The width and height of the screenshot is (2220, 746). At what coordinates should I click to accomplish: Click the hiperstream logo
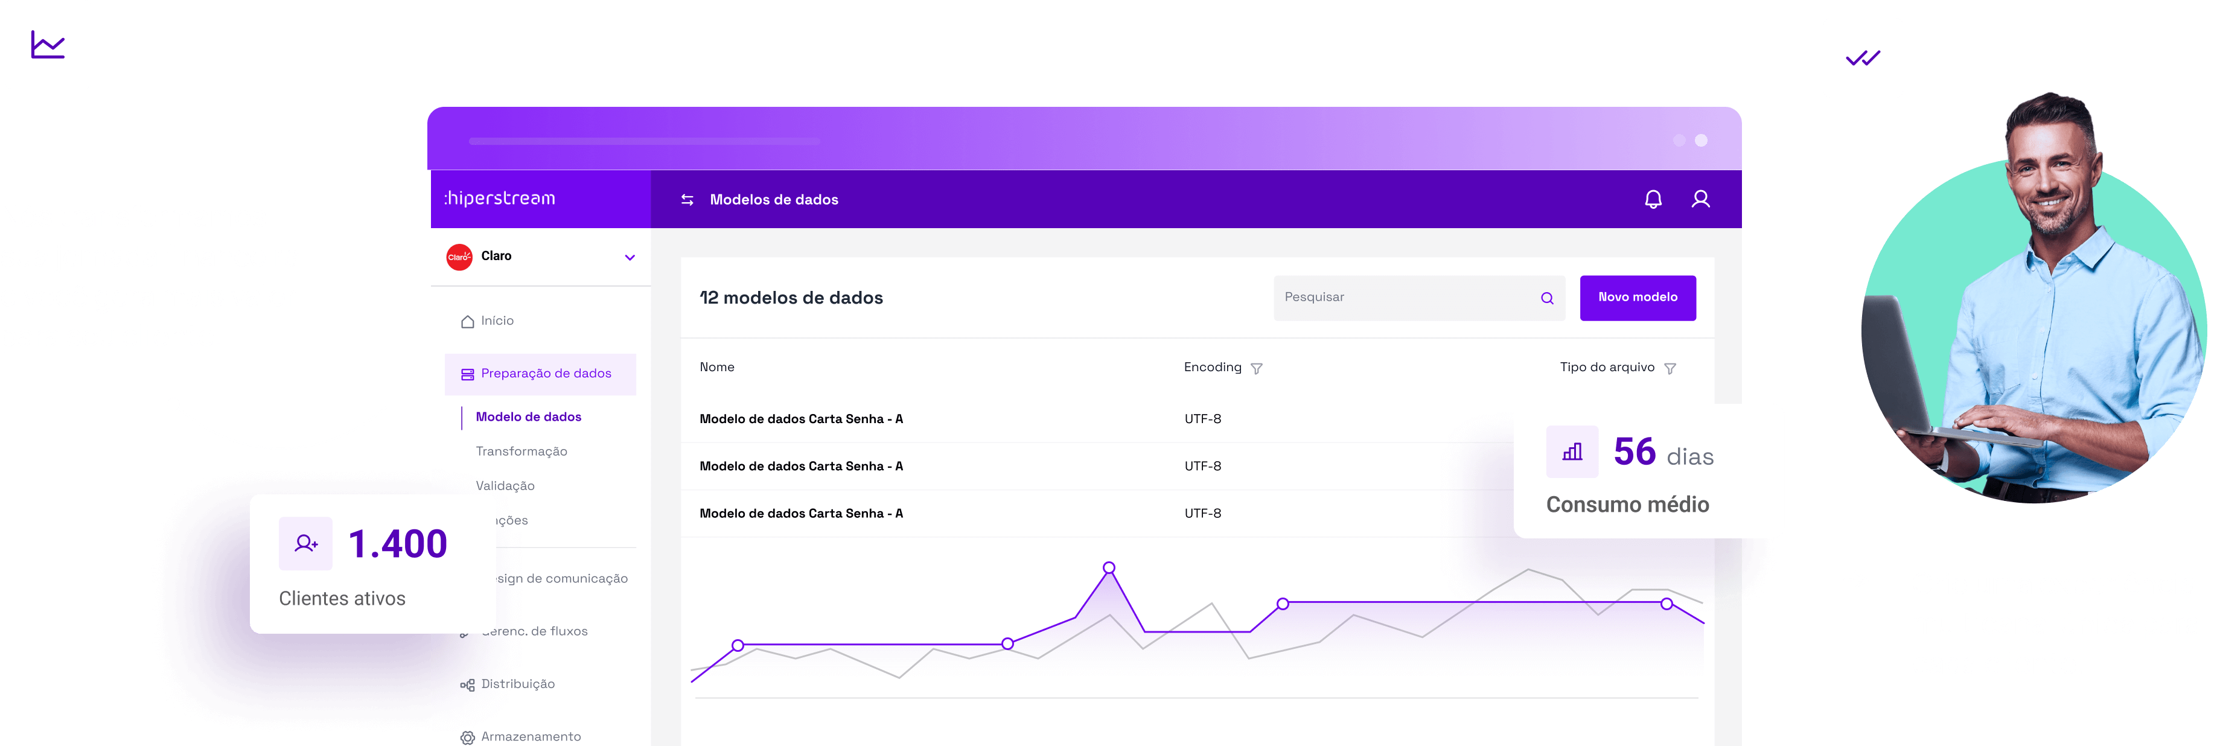coord(500,198)
